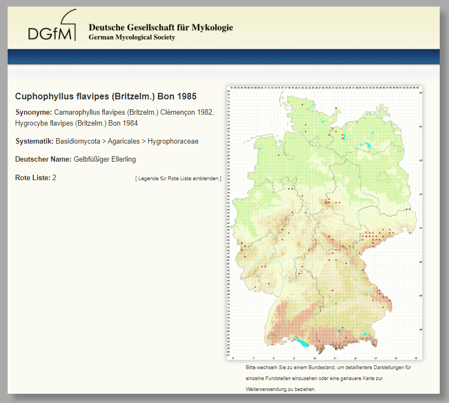Click the 'Synonyme:' label
This screenshot has height=403, width=449.
click(x=33, y=112)
